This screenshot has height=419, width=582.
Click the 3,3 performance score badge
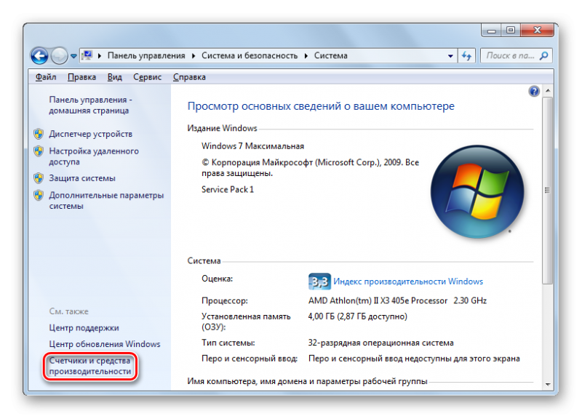(x=319, y=282)
